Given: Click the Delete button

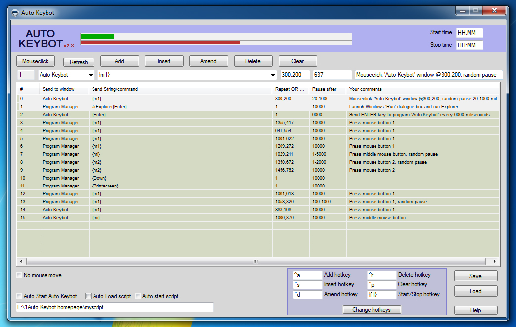Looking at the screenshot, I should pos(253,61).
